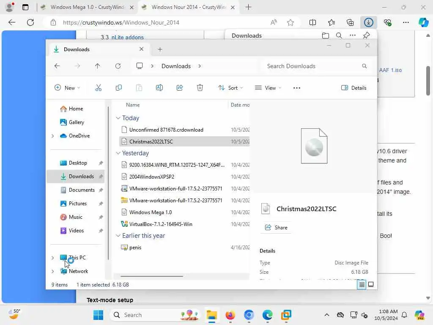The width and height of the screenshot is (433, 325).
Task: Expand the OneDrive tree node
Action: click(53, 136)
